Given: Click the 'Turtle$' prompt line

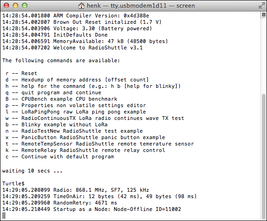Looking at the screenshot, I should (13, 183).
